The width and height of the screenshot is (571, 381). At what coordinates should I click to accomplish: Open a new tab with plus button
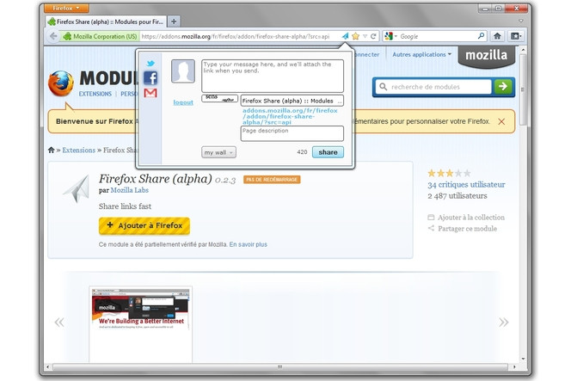point(174,22)
